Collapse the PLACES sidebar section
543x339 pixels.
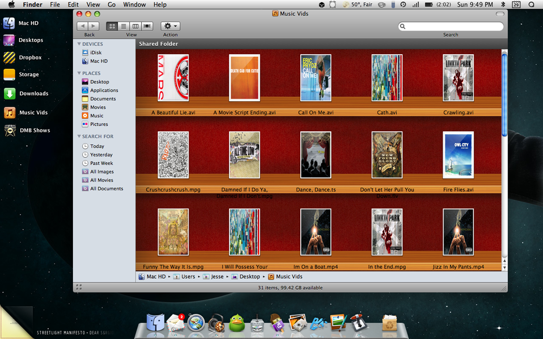point(79,73)
